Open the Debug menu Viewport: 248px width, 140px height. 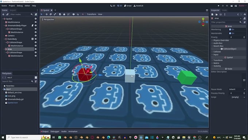coord(20,6)
